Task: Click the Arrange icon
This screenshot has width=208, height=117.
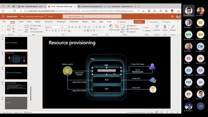Action: point(117,27)
